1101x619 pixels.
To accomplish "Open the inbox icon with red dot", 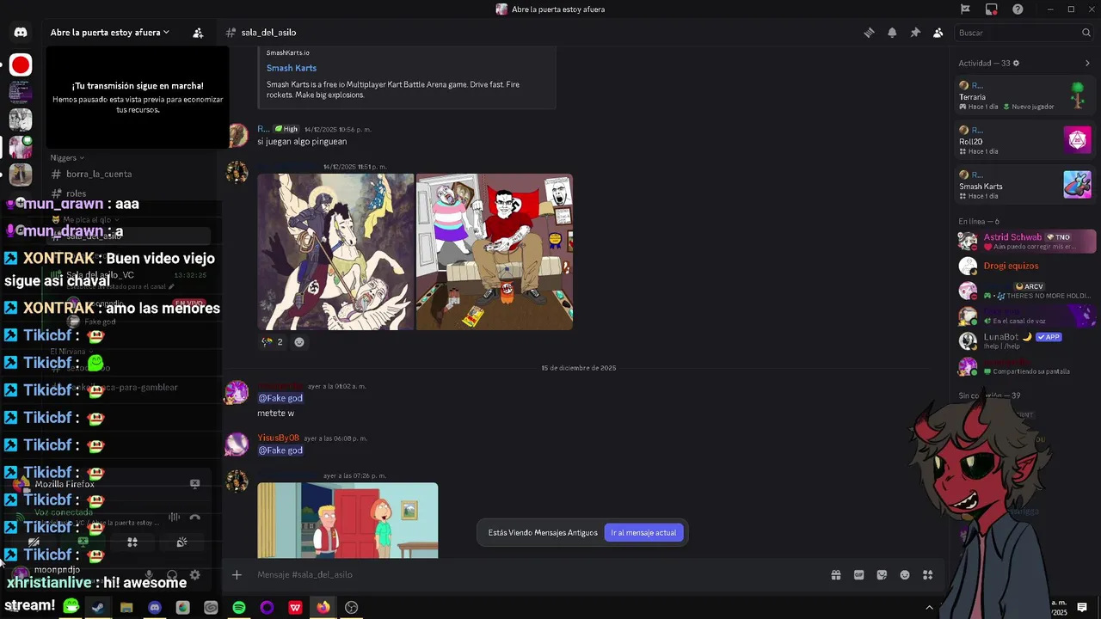I will click(992, 9).
